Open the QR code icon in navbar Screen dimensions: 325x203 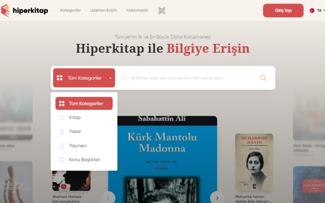tap(162, 11)
